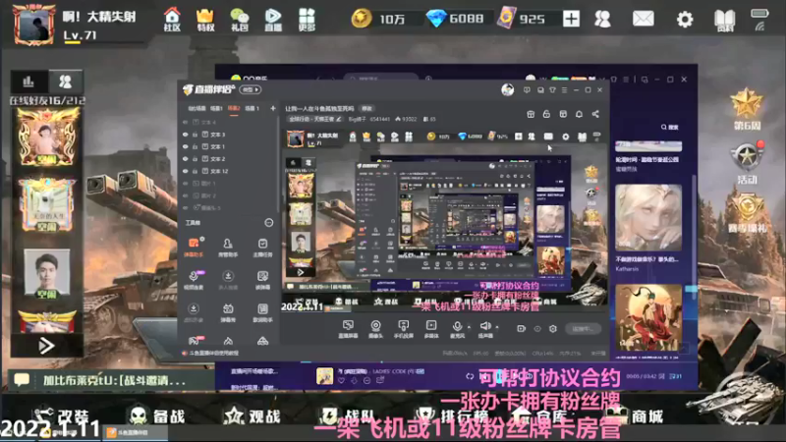Open 直播 icon in main game top bar
The width and height of the screenshot is (786, 442).
coord(273,20)
